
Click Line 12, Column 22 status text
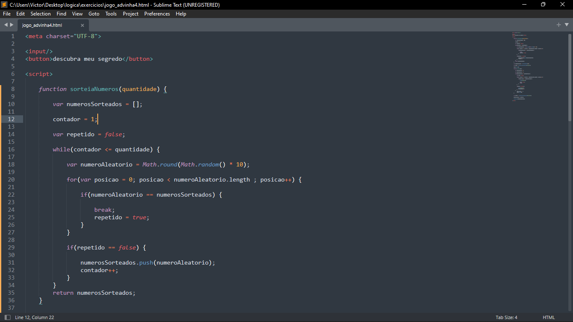coord(34,317)
